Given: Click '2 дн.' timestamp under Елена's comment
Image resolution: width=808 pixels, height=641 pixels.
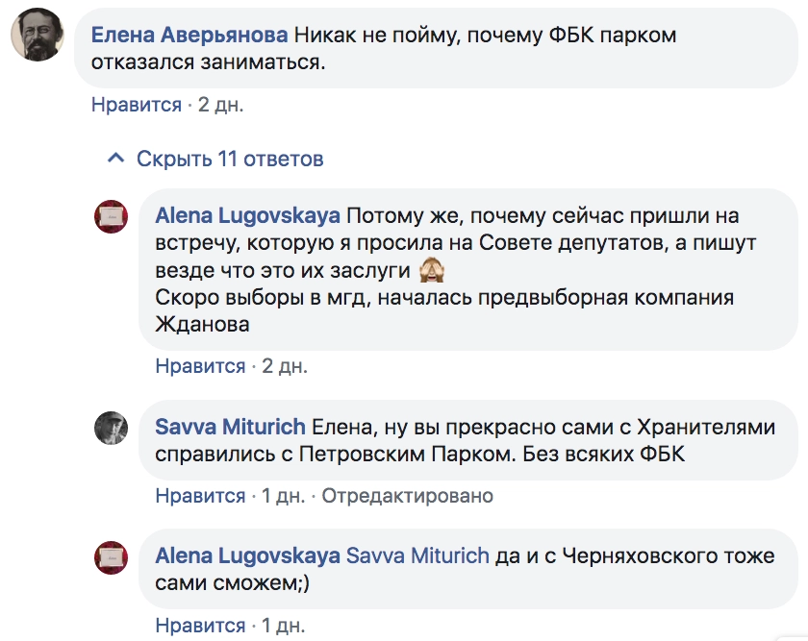Looking at the screenshot, I should 220,105.
